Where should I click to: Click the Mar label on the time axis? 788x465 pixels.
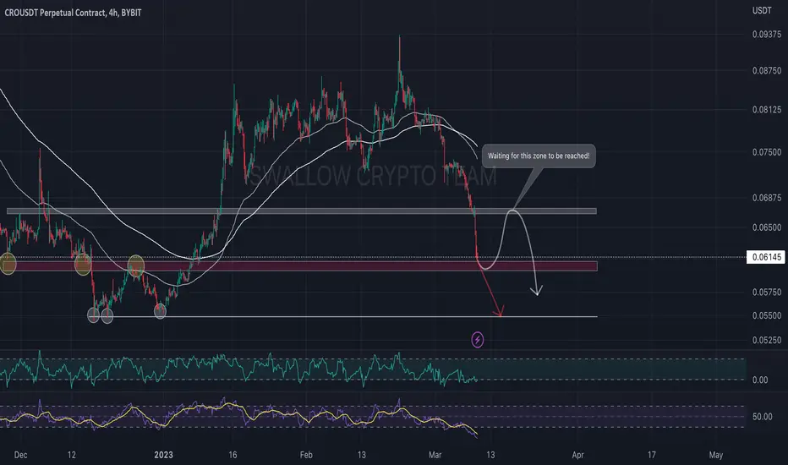[x=435, y=455]
